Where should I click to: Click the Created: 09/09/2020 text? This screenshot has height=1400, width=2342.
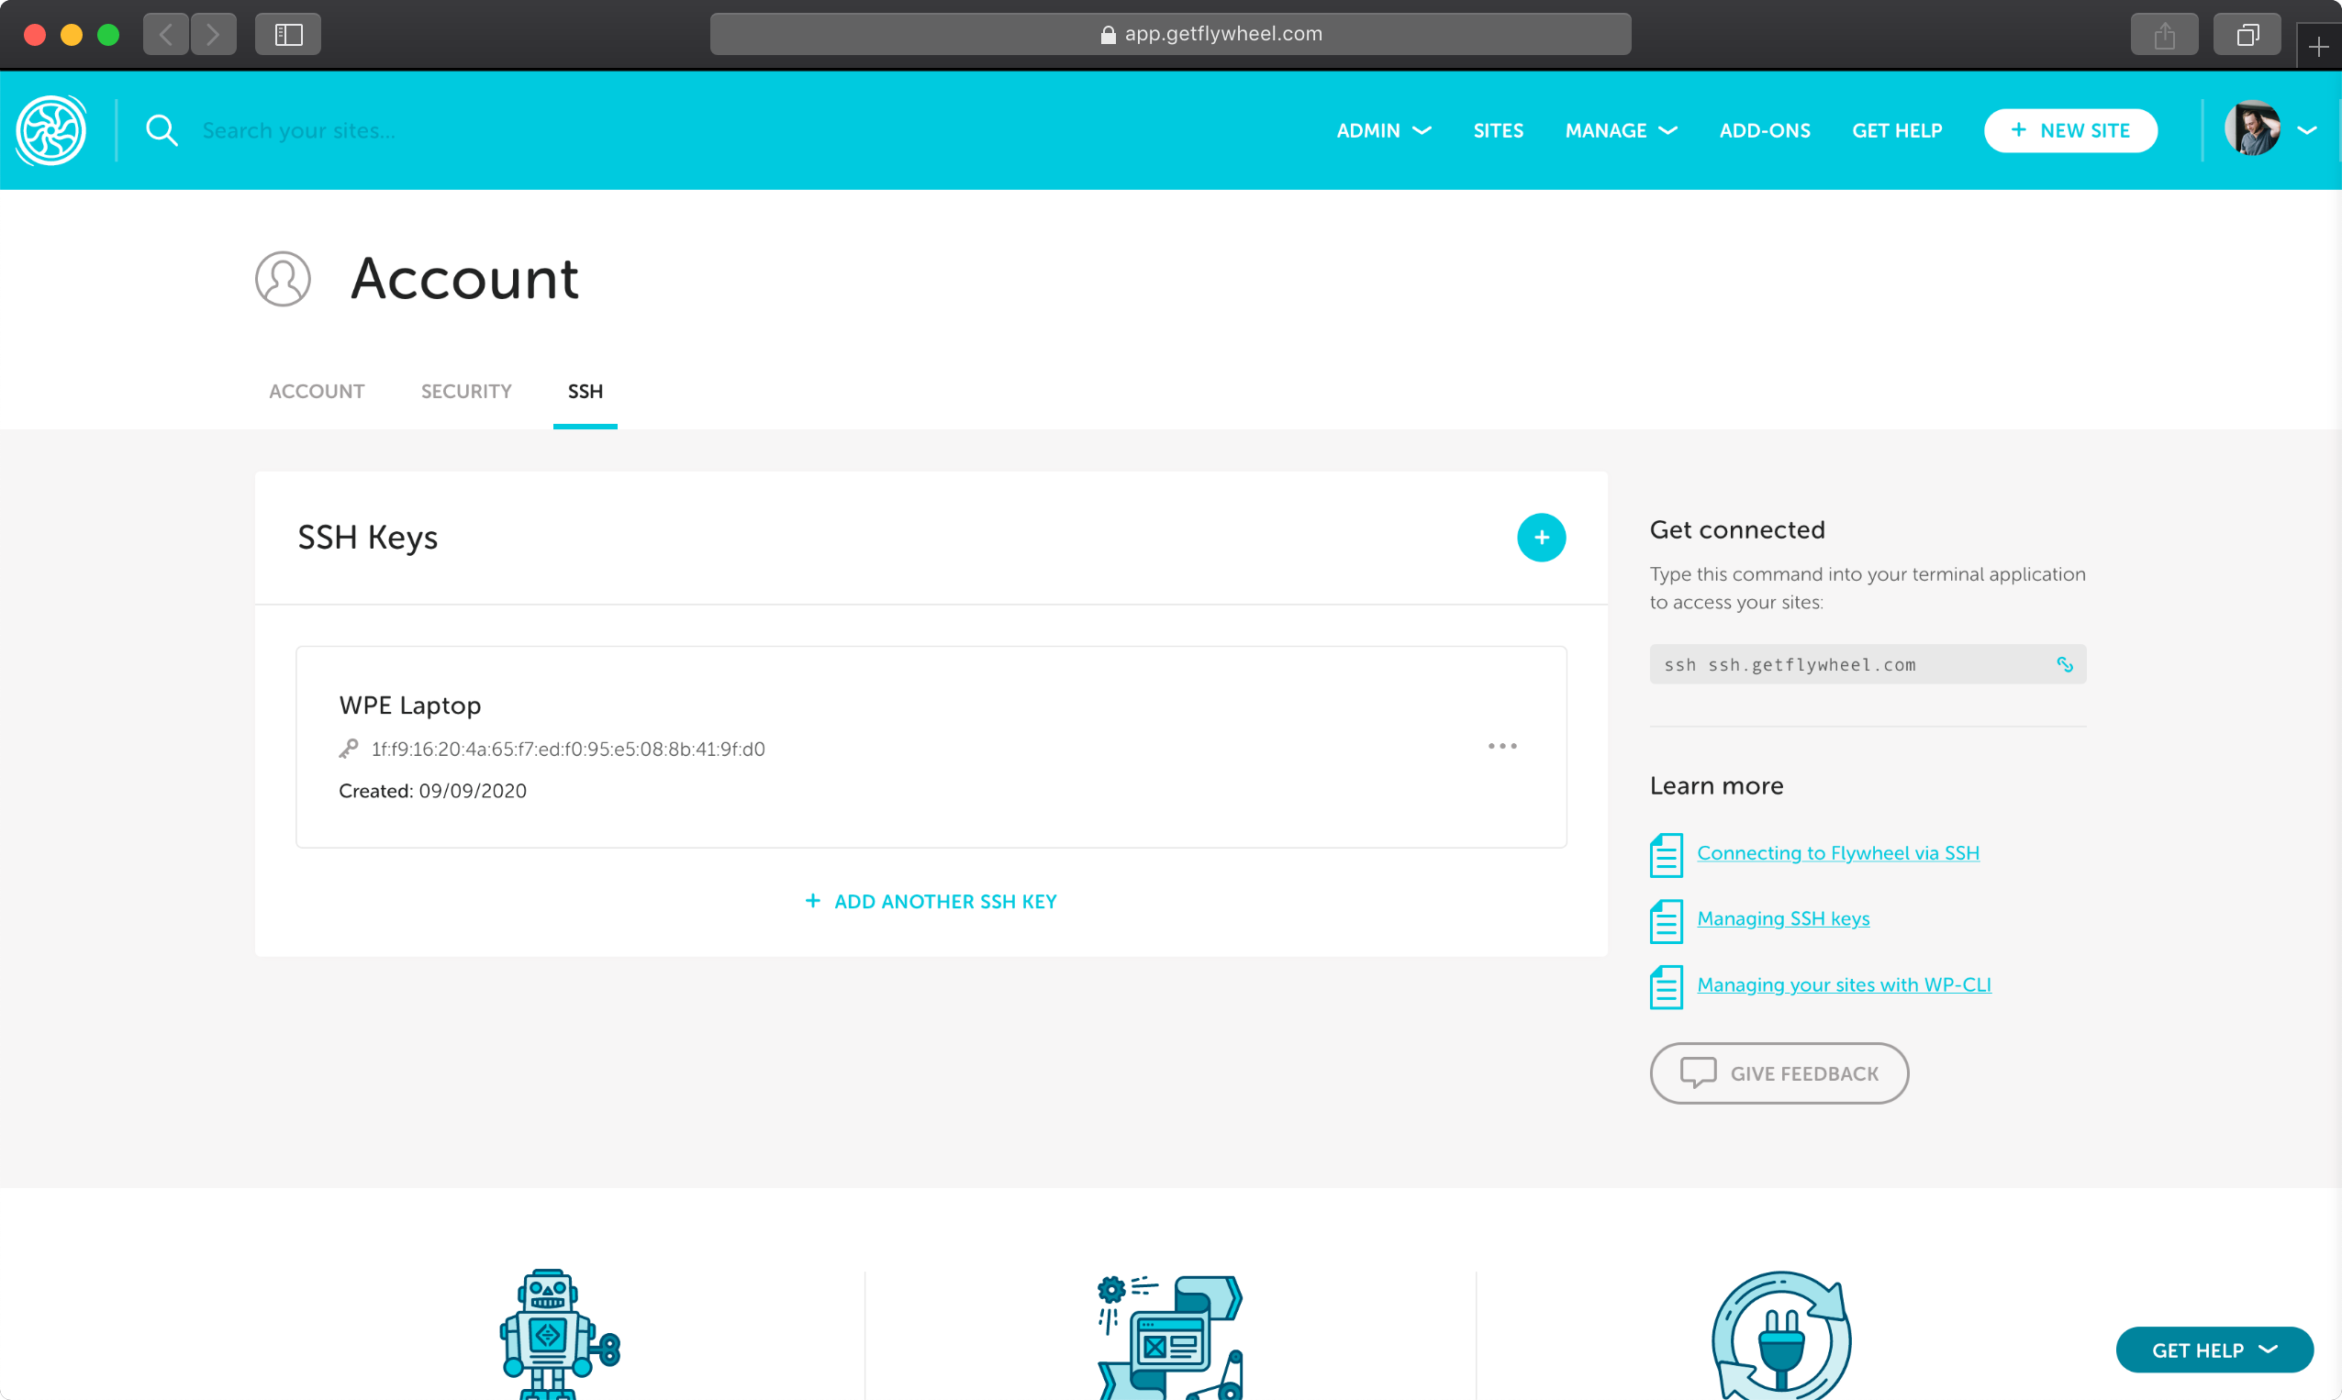[432, 791]
